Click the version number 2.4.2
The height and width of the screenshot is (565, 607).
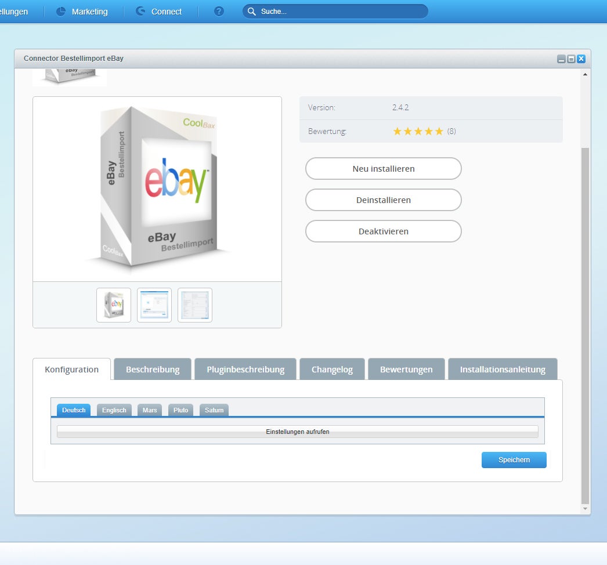point(400,107)
